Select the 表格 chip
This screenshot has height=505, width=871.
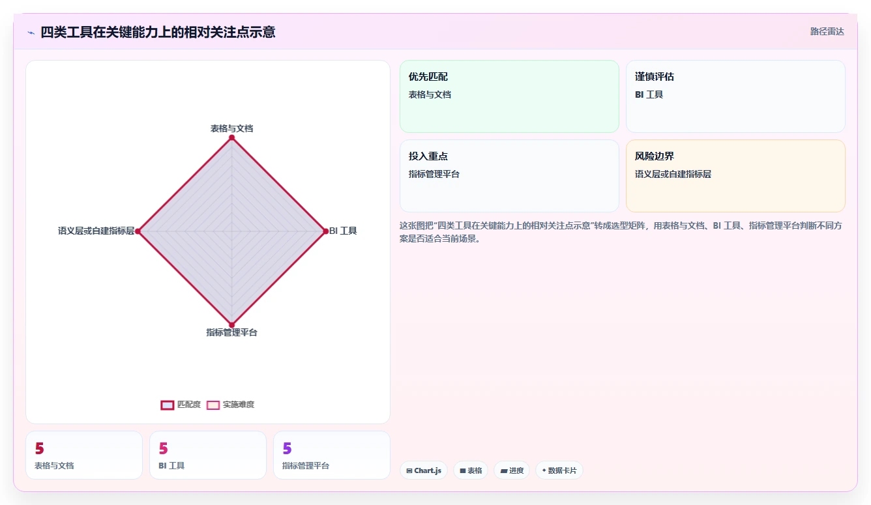point(471,470)
